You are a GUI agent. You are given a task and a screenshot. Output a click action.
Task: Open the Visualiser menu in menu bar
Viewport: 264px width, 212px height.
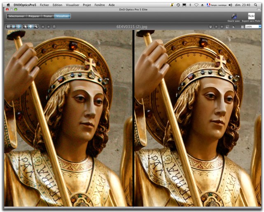point(72,5)
